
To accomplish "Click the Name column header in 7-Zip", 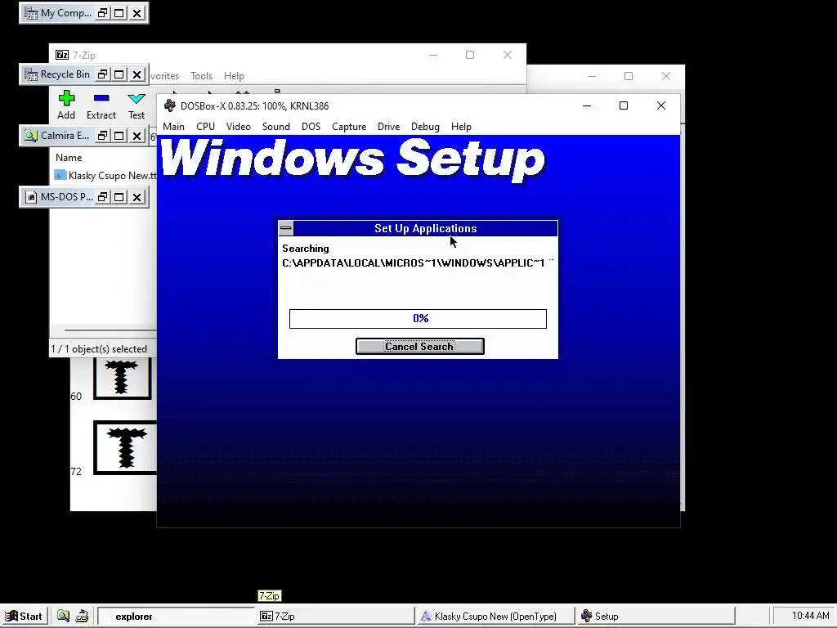I will pyautogui.click(x=69, y=158).
